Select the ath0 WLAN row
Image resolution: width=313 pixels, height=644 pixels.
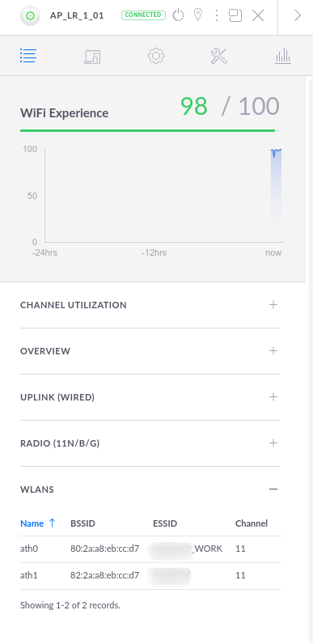150,549
